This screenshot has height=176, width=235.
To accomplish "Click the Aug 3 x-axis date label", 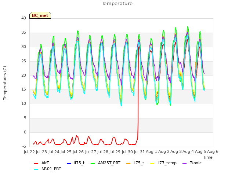I will (x=176, y=152).
